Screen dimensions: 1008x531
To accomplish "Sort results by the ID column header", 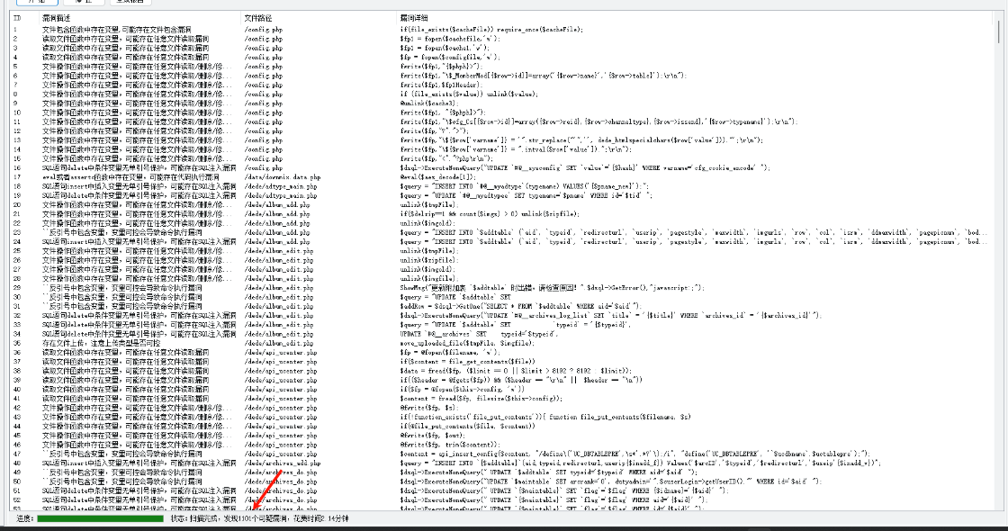I will coord(17,19).
